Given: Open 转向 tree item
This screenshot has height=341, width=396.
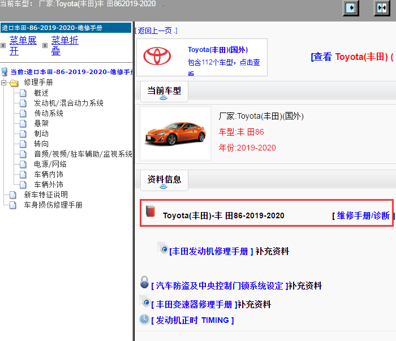Looking at the screenshot, I should click(x=41, y=144).
